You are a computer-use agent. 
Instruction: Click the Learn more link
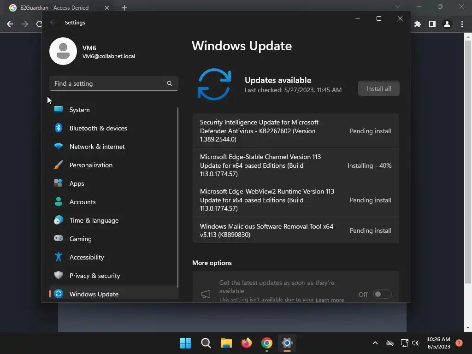pyautogui.click(x=330, y=300)
